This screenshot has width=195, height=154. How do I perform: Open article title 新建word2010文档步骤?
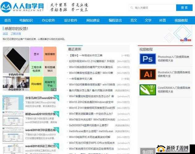click(x=40, y=114)
